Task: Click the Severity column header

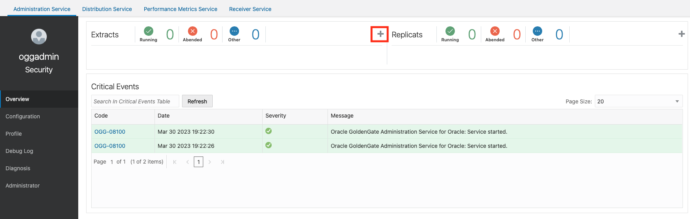Action: coord(295,117)
